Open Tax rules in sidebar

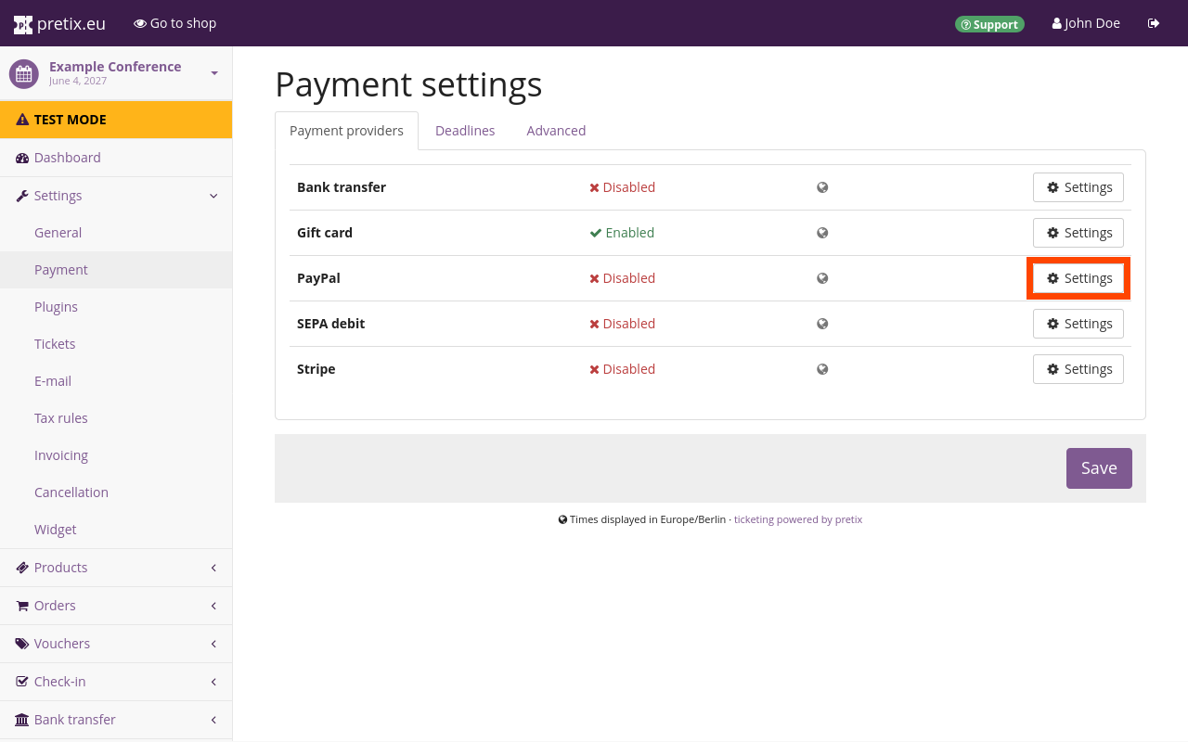click(116, 418)
